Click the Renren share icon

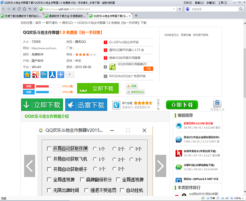click(52, 75)
